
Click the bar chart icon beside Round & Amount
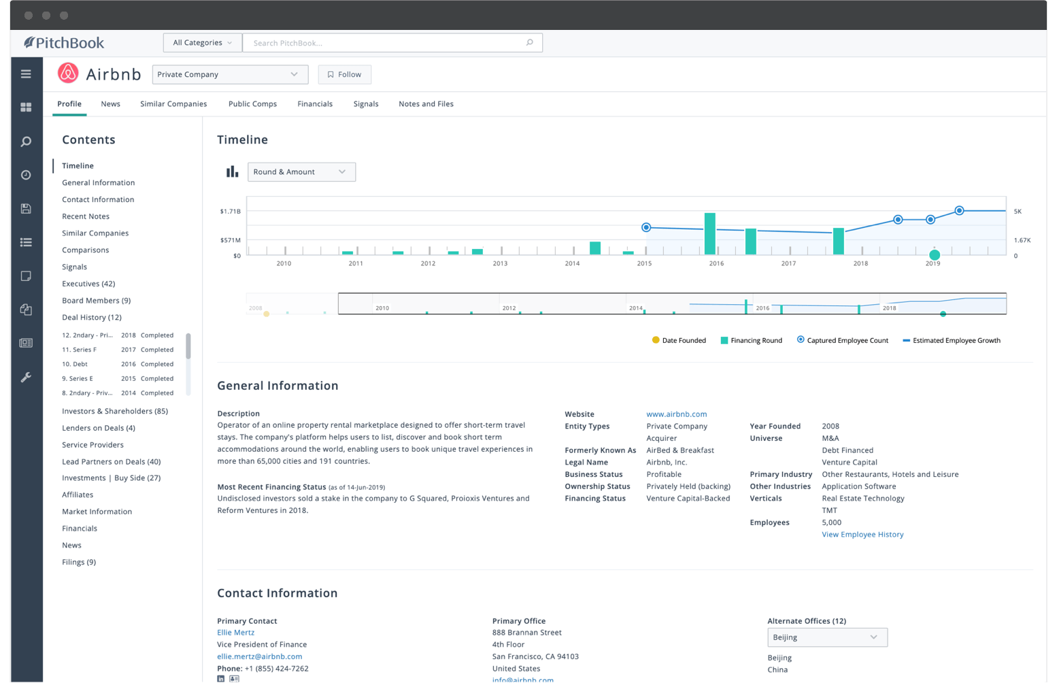pyautogui.click(x=232, y=171)
